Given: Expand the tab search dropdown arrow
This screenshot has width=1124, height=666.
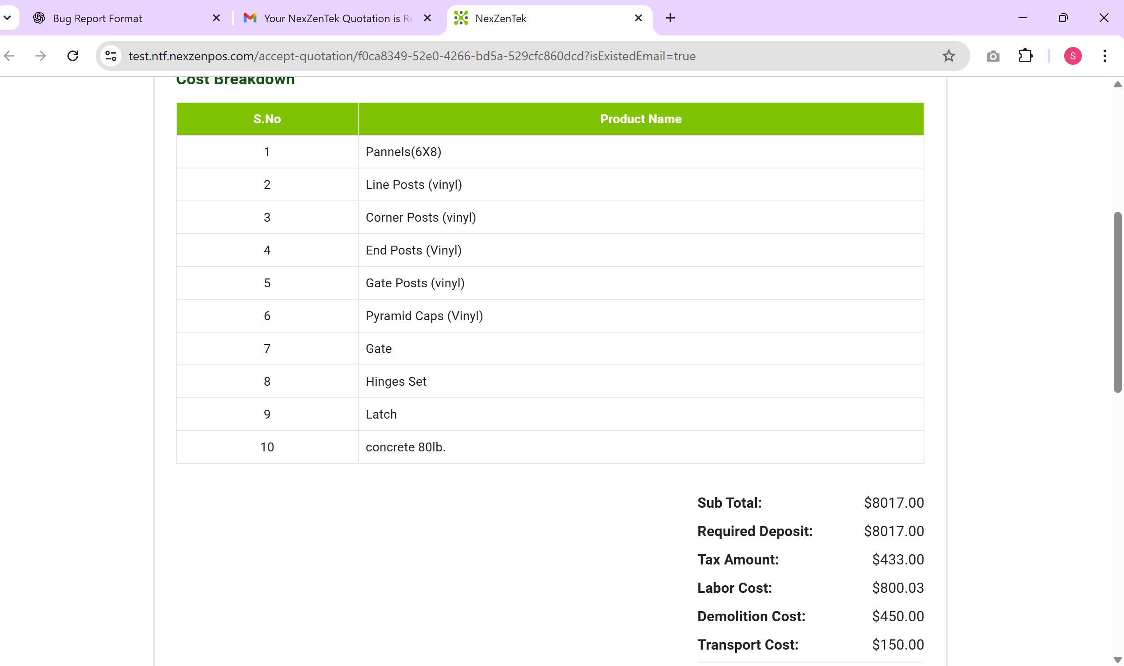Looking at the screenshot, I should [x=8, y=18].
